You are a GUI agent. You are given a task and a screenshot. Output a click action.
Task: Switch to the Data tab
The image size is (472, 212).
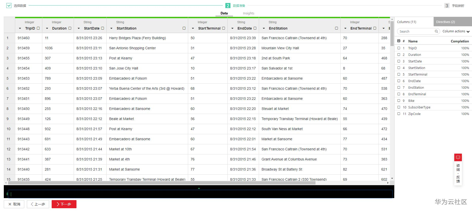tap(224, 13)
